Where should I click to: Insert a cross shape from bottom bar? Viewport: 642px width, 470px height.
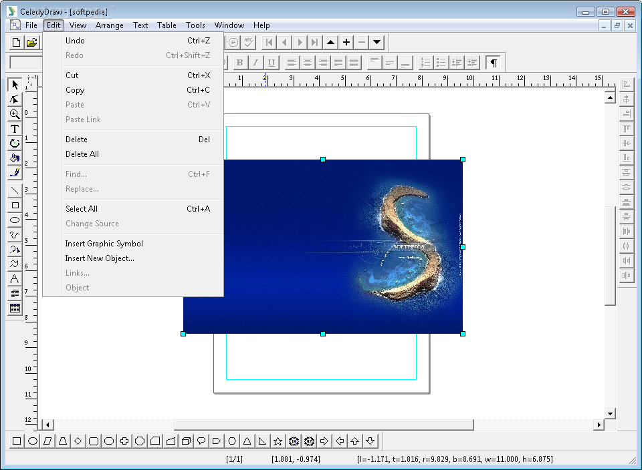124,441
